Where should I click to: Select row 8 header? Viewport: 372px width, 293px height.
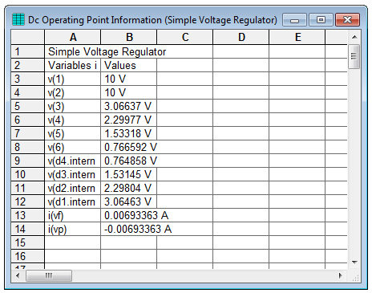point(27,147)
